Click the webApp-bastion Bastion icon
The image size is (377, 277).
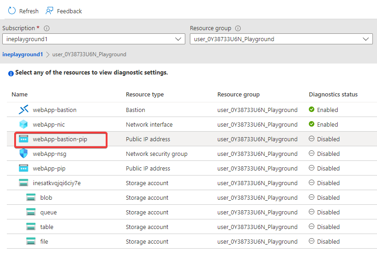click(x=23, y=110)
